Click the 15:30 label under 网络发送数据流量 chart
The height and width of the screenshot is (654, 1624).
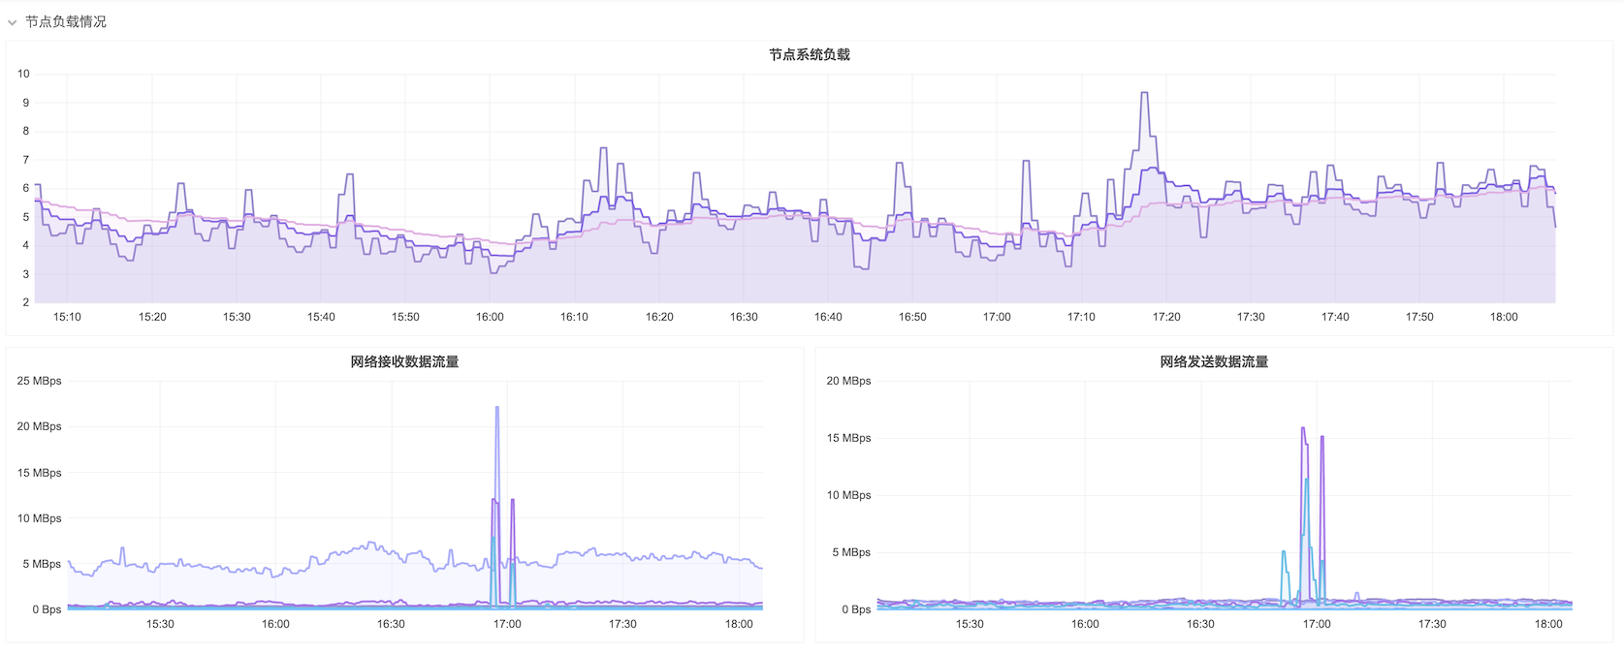[970, 624]
